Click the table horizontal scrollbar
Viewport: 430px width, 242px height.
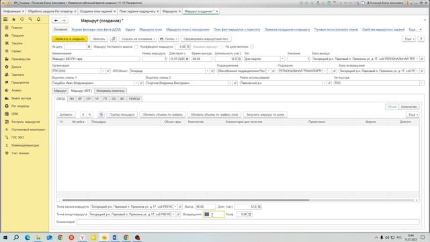(x=185, y=200)
